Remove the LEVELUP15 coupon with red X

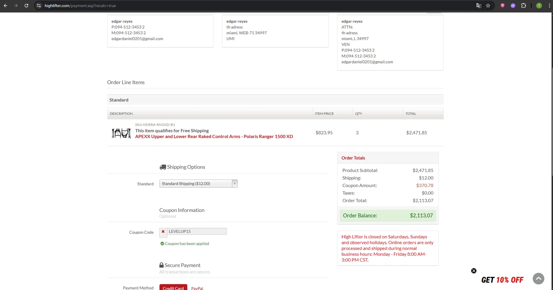pos(163,232)
